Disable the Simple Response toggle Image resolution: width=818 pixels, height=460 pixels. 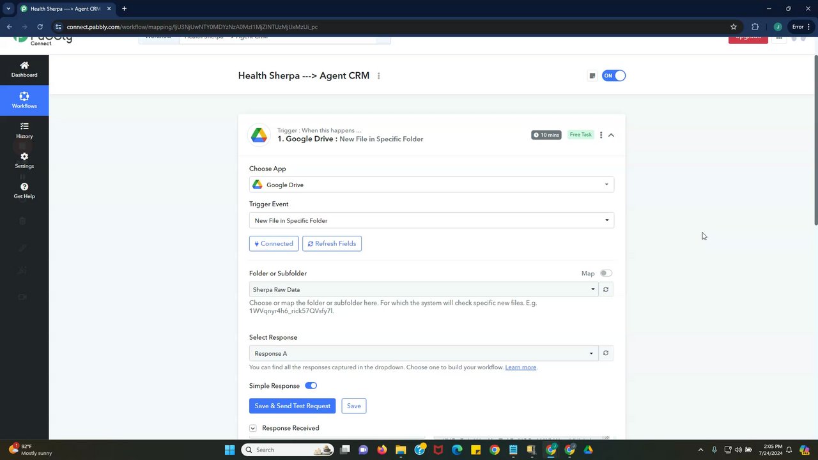point(311,386)
